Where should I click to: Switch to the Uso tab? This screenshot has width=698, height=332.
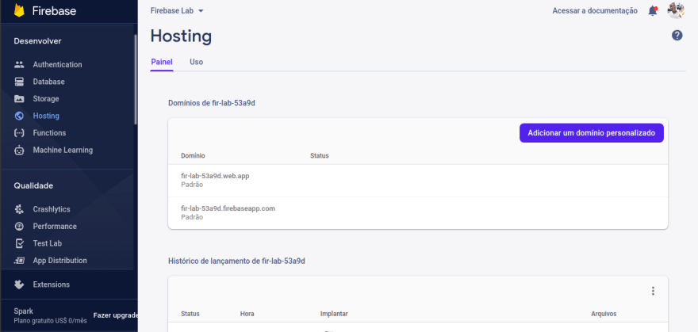197,63
